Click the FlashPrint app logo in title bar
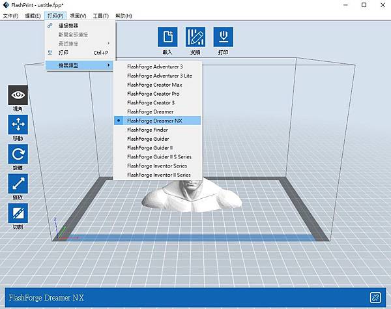This screenshot has height=309, width=391. (6, 5)
